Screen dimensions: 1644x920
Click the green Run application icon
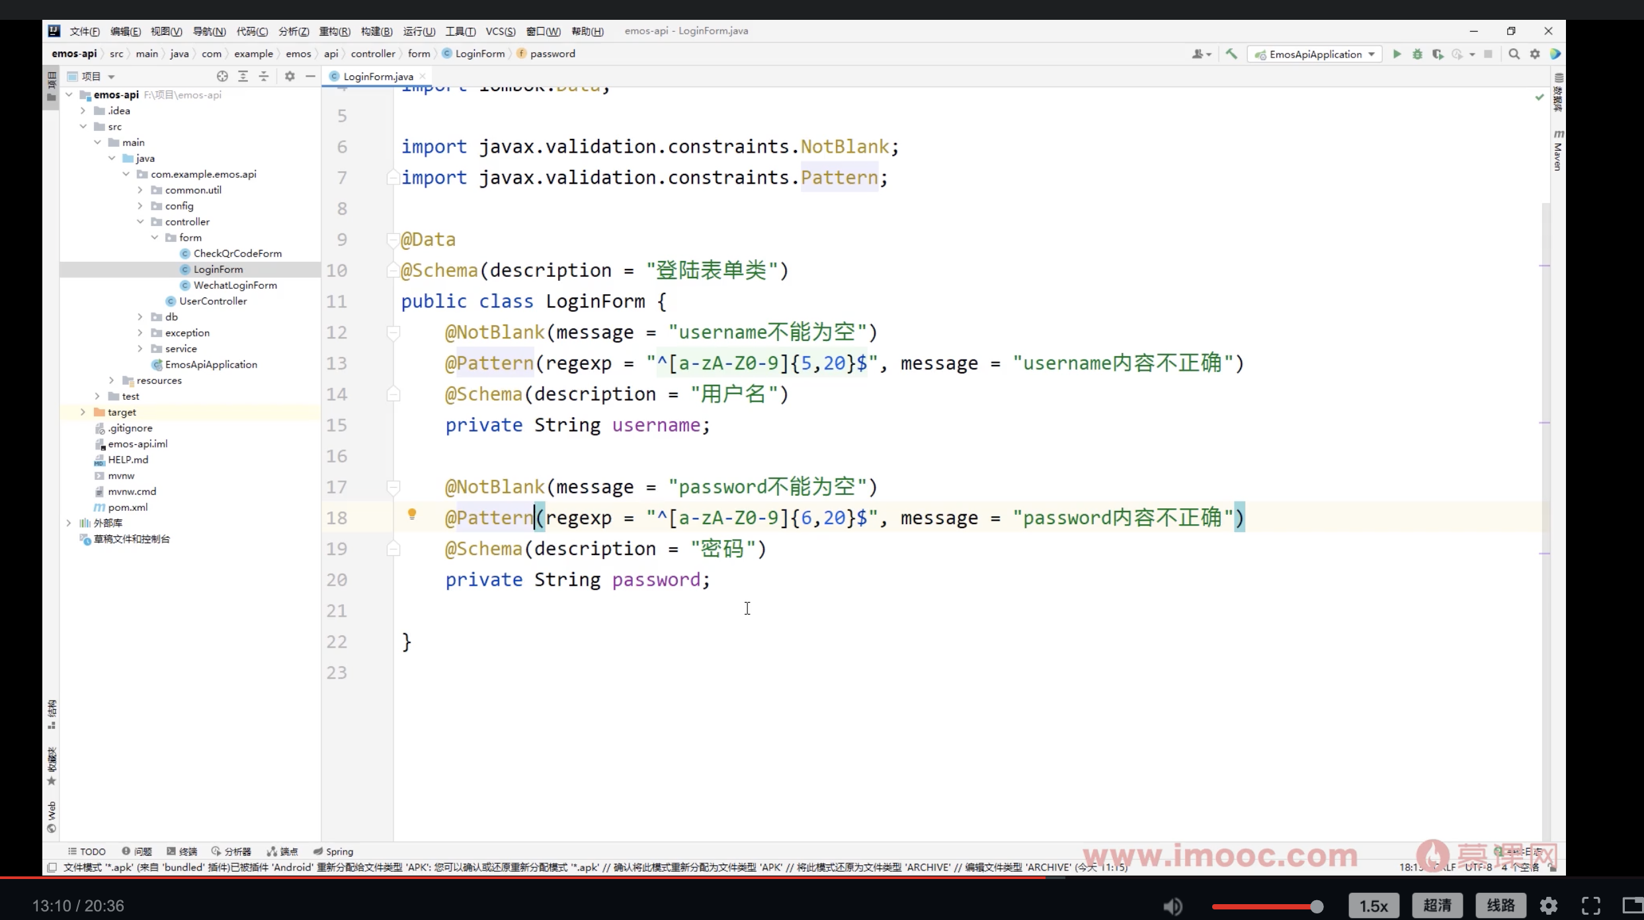click(x=1397, y=54)
